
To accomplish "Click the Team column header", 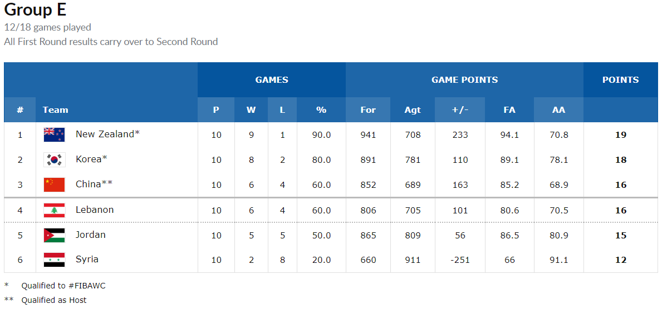I will click(x=56, y=110).
